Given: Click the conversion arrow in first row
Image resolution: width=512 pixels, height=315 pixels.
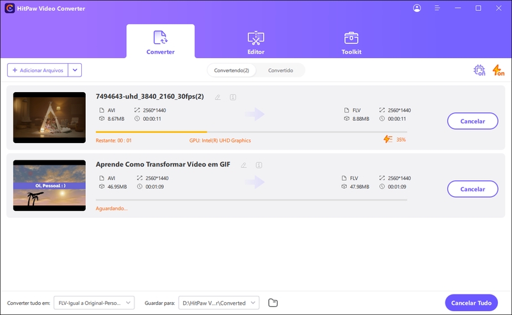Looking at the screenshot, I should tap(255, 114).
